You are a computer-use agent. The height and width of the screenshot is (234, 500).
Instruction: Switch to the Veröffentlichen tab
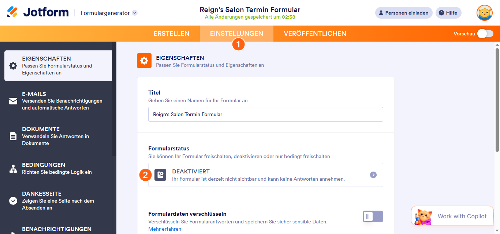click(x=315, y=34)
